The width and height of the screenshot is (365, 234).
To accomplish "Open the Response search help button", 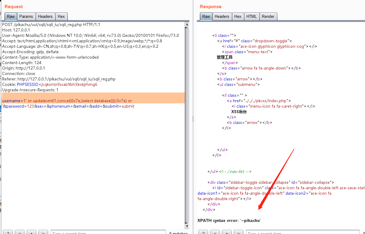I will tap(203, 232).
